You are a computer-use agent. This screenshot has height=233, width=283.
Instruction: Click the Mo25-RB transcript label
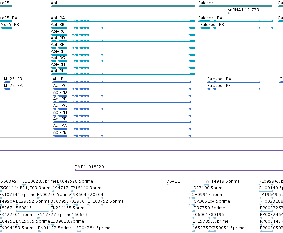pyautogui.click(x=10, y=25)
